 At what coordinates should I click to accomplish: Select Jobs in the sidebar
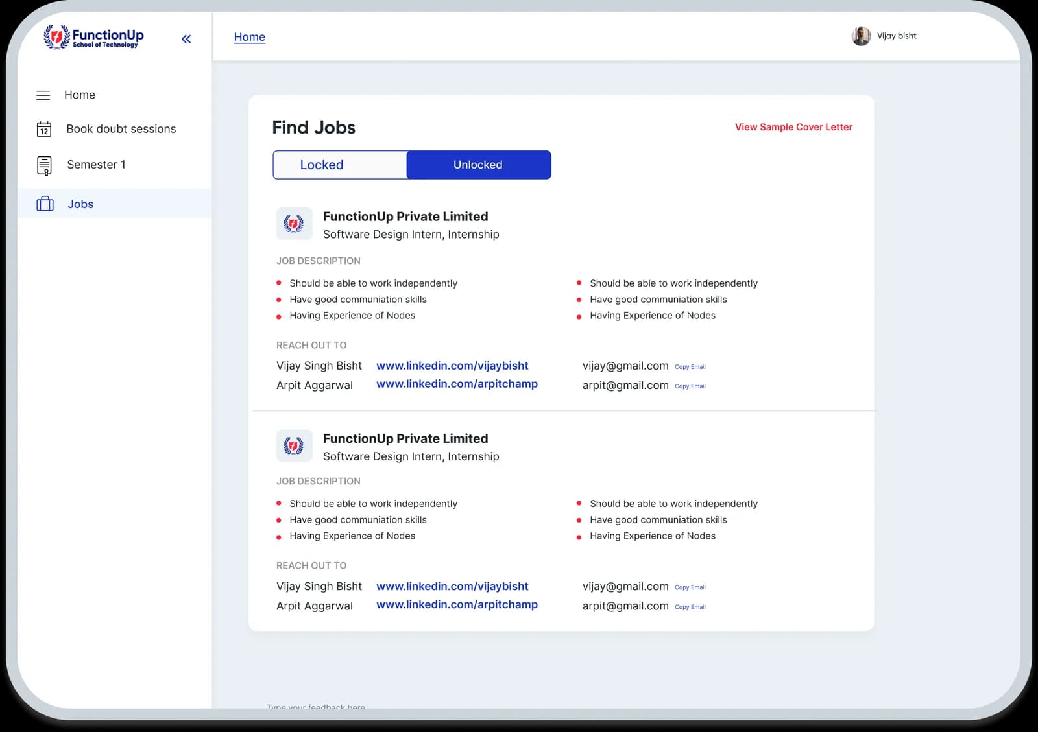coord(115,204)
